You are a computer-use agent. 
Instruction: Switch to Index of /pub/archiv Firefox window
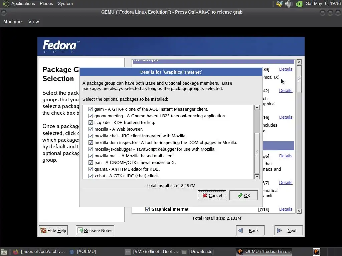point(39,252)
